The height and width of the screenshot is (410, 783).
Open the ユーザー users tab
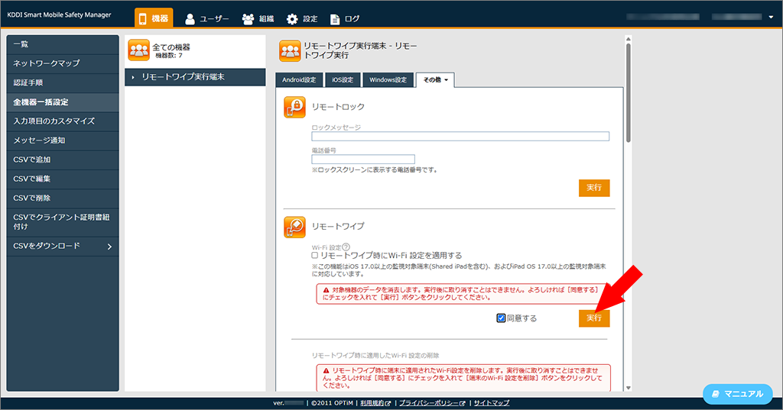click(206, 19)
